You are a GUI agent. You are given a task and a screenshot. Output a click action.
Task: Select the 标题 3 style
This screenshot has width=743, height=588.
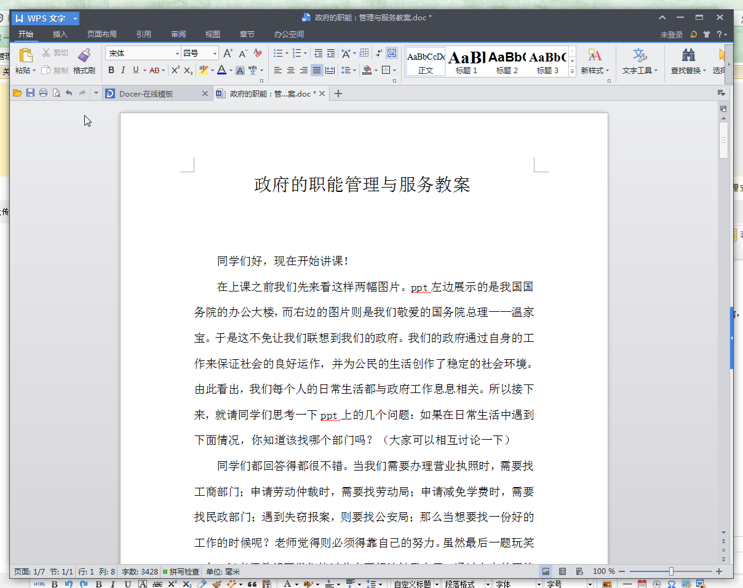point(547,62)
